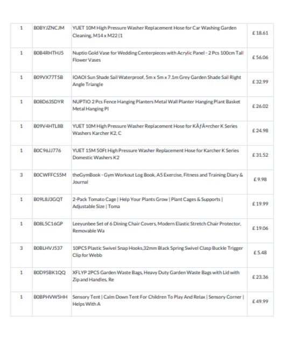Select YUET 15M 50Ft hose description
This screenshot has width=281, height=350.
pyautogui.click(x=156, y=154)
